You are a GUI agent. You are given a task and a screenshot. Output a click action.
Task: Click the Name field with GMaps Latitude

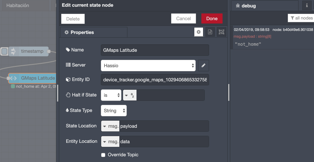(155, 50)
